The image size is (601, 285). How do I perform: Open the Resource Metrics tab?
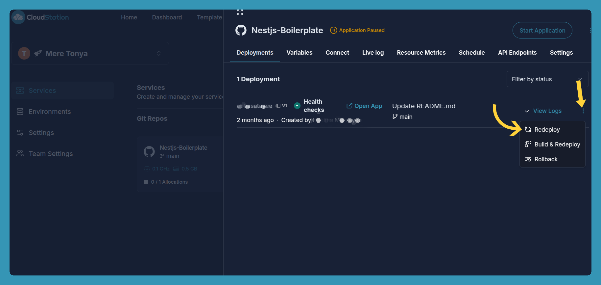tap(421, 53)
